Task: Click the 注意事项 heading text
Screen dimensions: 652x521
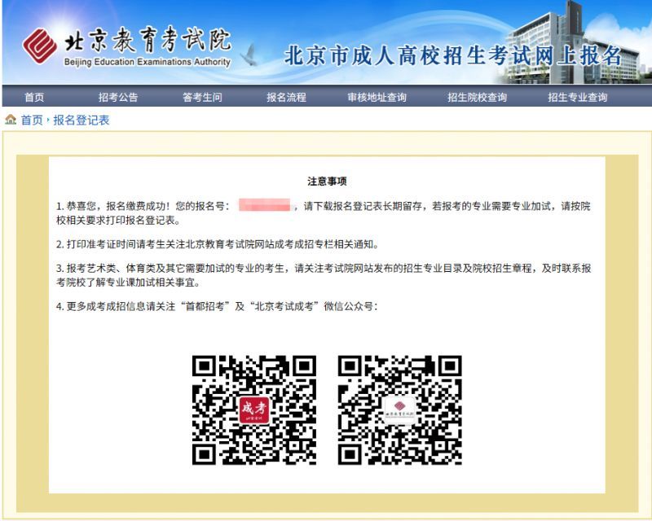Action: click(327, 182)
